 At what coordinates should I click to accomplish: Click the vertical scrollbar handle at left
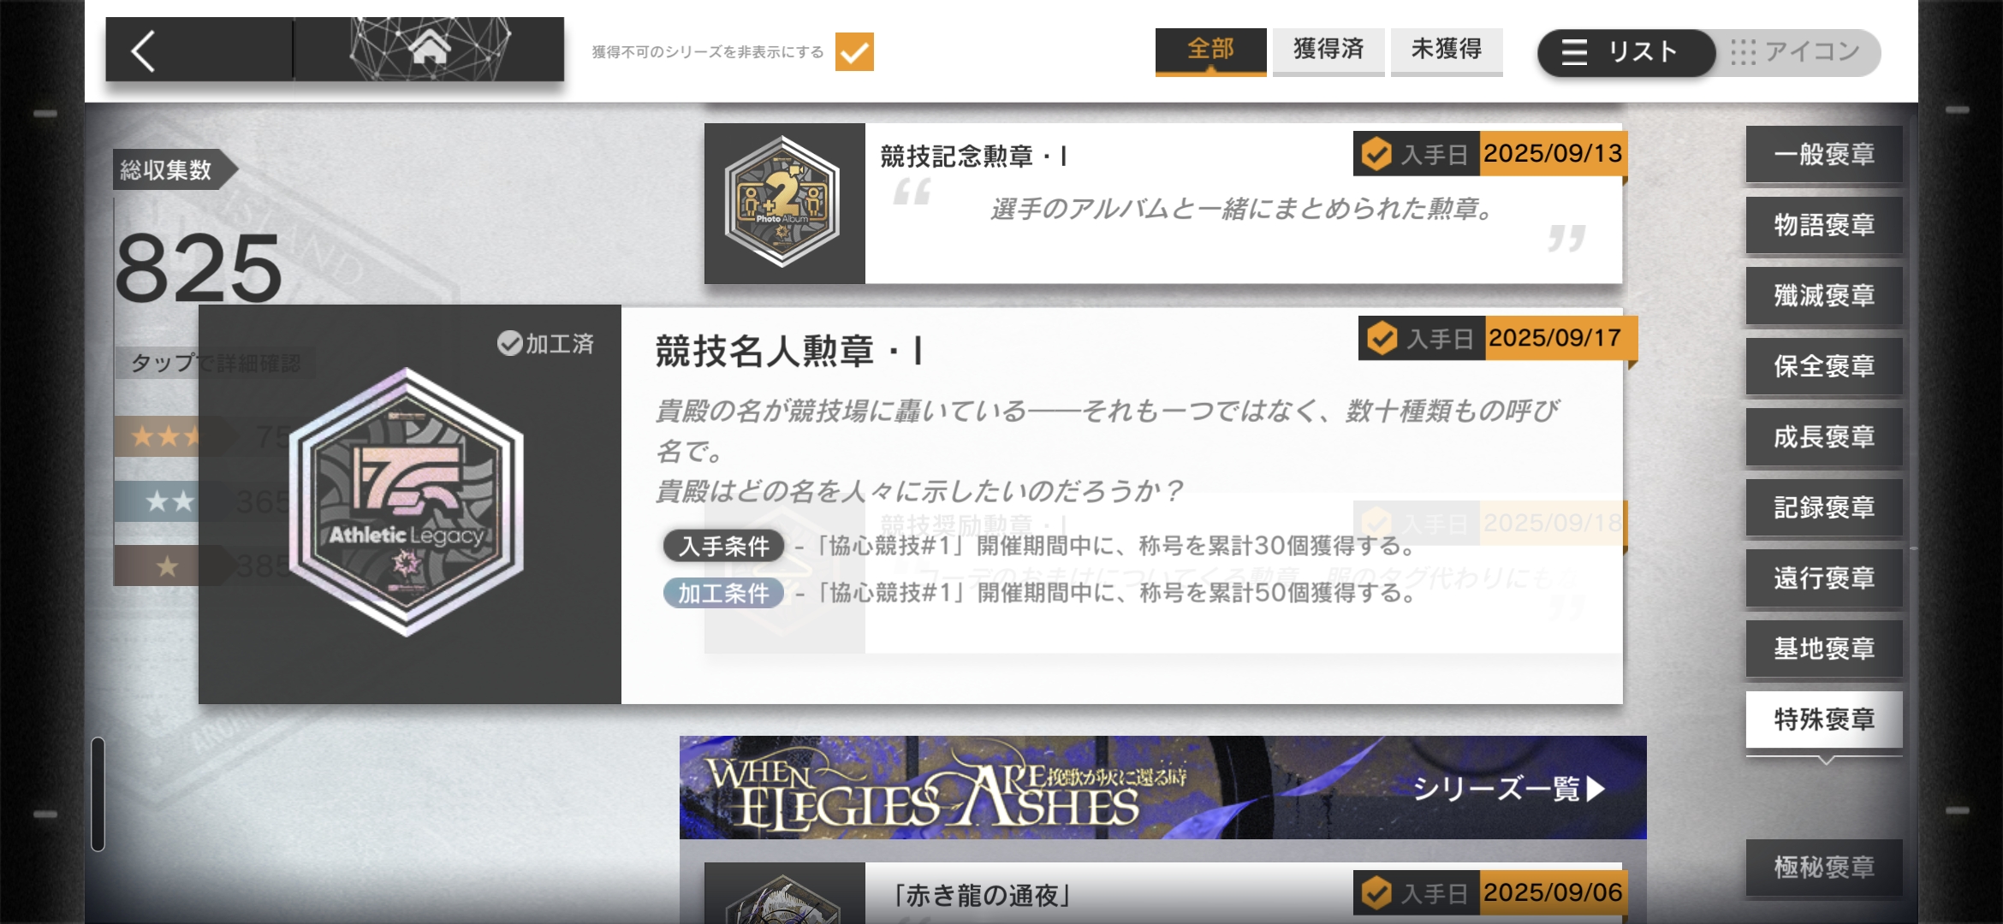(98, 794)
